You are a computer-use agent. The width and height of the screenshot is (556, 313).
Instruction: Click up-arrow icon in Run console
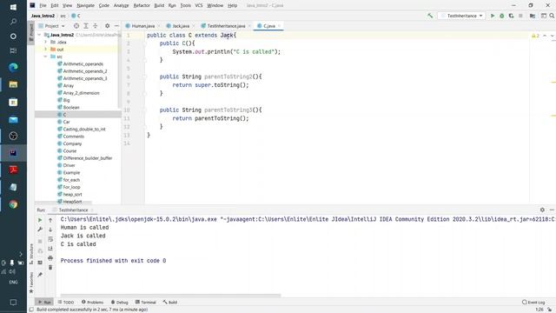pyautogui.click(x=50, y=220)
